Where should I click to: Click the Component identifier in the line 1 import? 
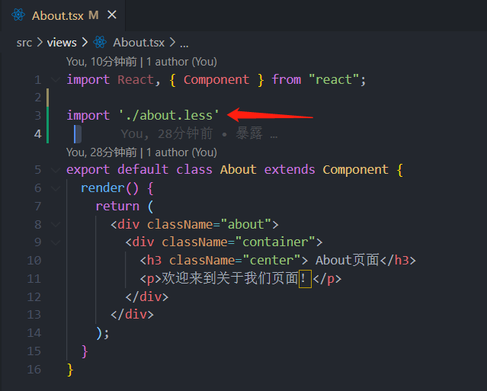[216, 80]
